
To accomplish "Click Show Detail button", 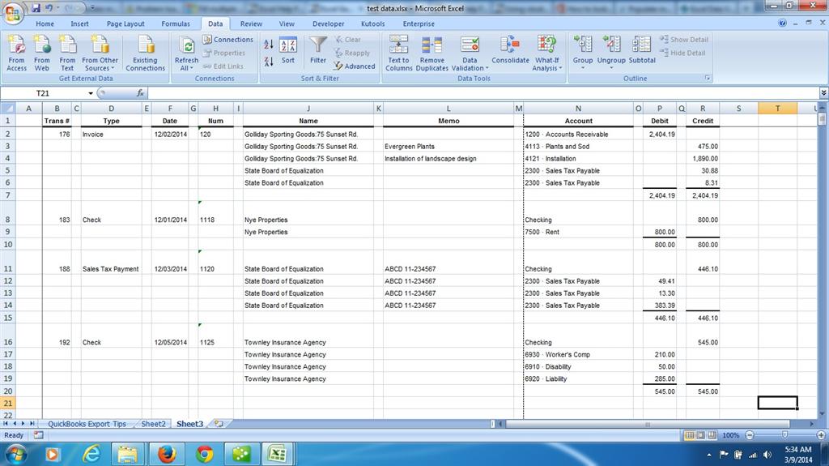I will pyautogui.click(x=683, y=40).
